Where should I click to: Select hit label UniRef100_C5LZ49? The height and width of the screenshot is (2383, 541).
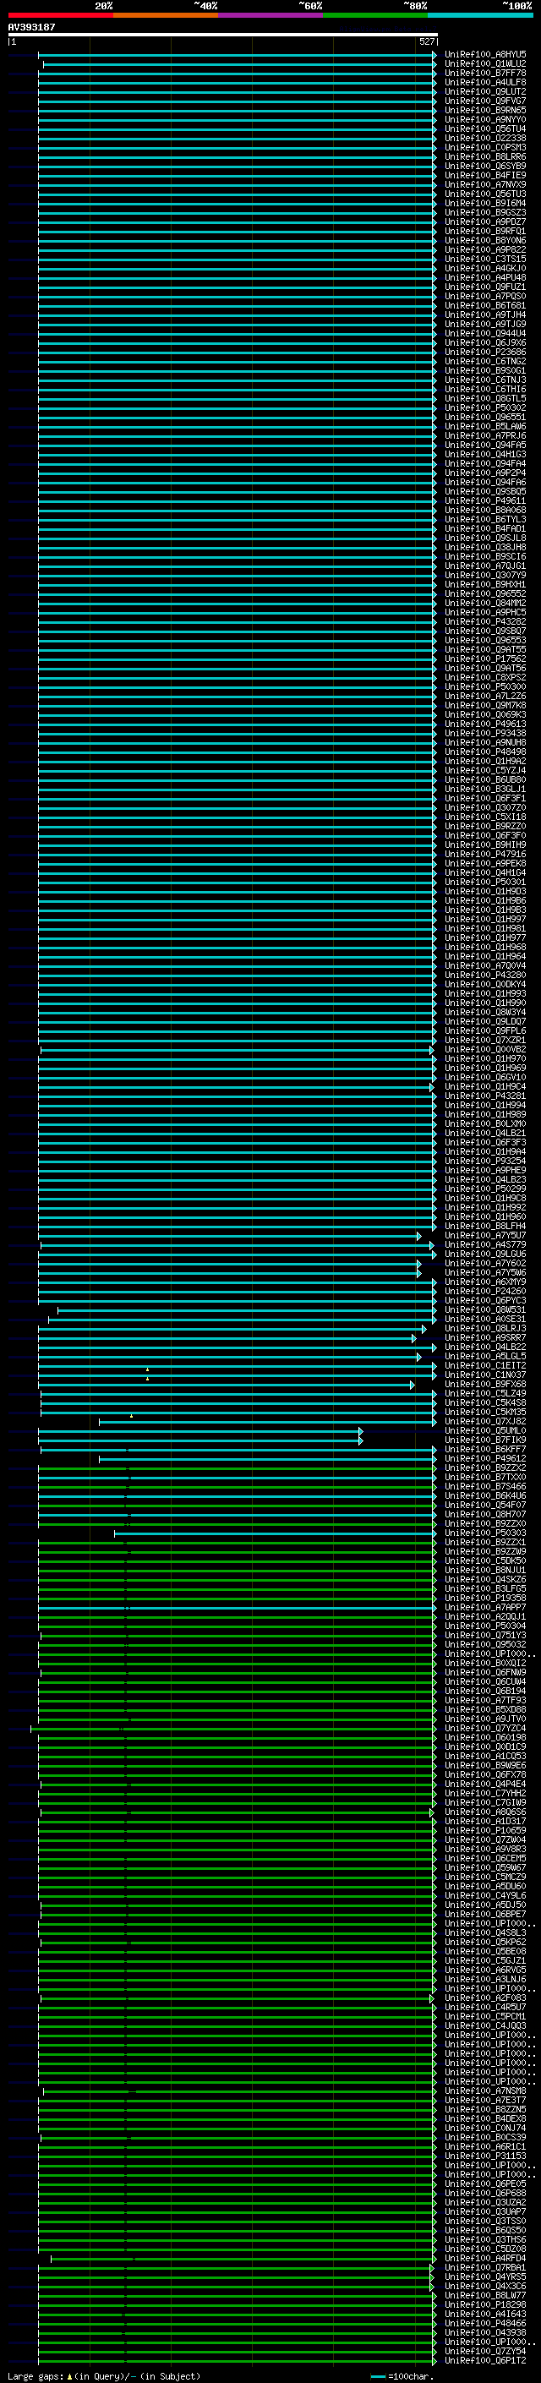pyautogui.click(x=485, y=1394)
